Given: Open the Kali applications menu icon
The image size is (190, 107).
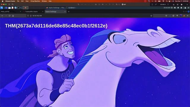Looking at the screenshot, I should [1, 8].
